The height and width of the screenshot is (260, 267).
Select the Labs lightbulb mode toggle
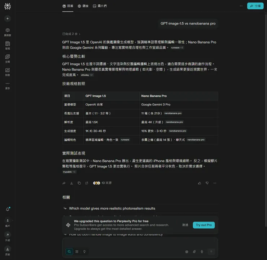pos(84,251)
